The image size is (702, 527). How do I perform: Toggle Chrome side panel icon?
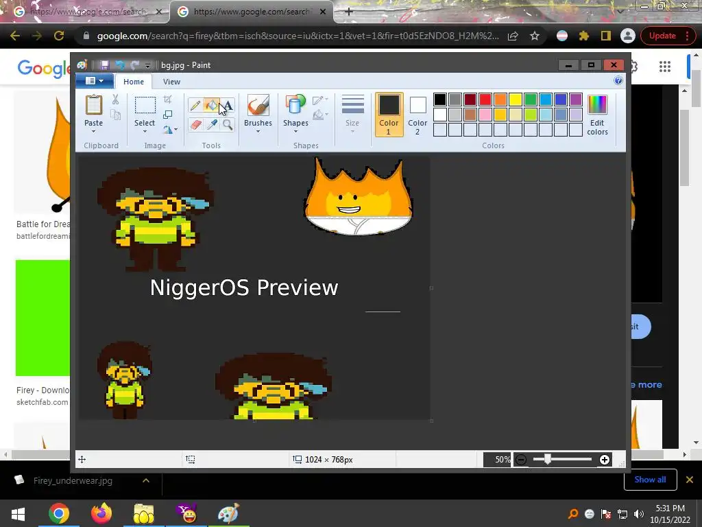click(x=606, y=36)
